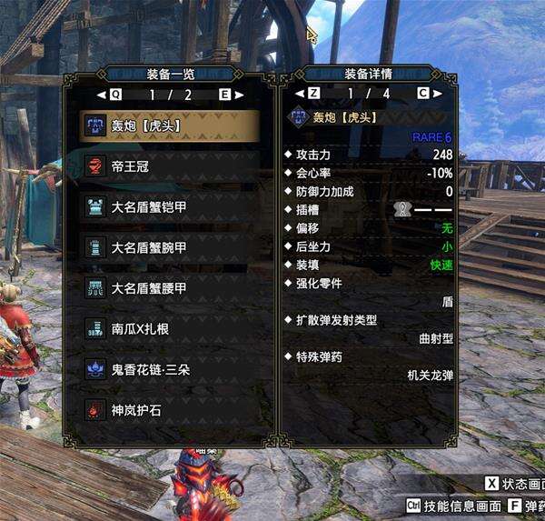Go to next equipment list page with E arrow
Image resolution: width=545 pixels, height=521 pixels.
pos(231,95)
